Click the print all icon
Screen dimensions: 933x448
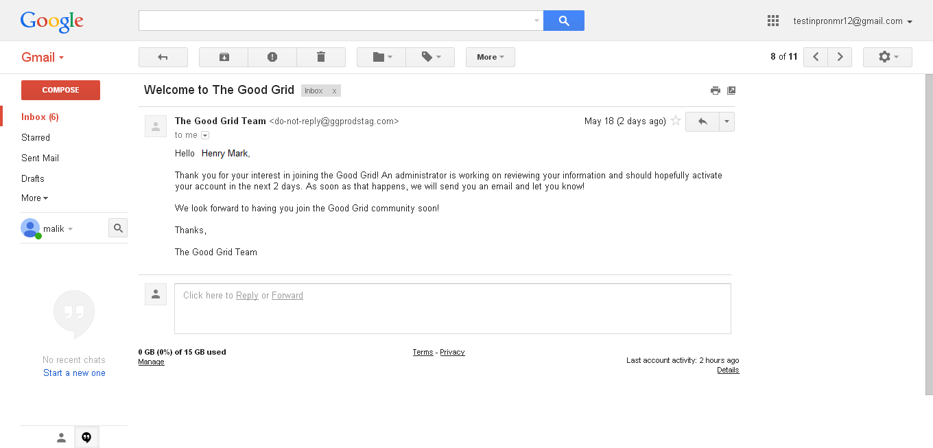(x=716, y=91)
